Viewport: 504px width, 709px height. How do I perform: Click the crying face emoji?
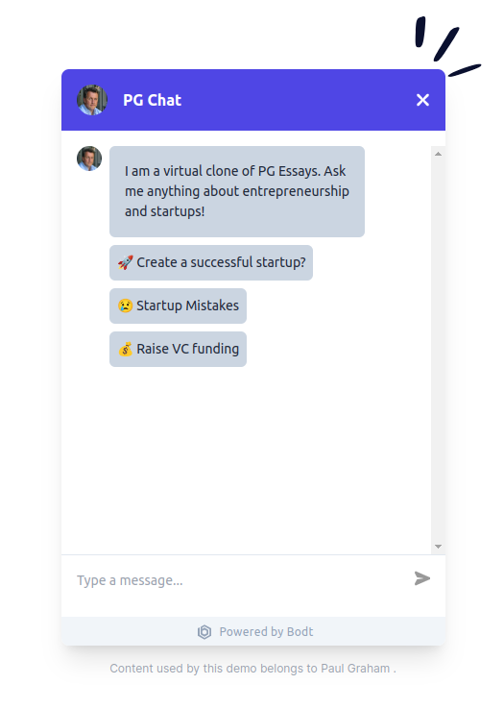click(125, 306)
